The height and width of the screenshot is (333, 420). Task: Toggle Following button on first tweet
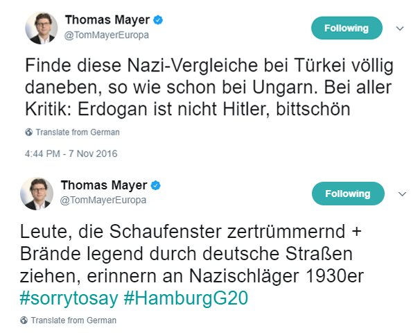point(347,28)
